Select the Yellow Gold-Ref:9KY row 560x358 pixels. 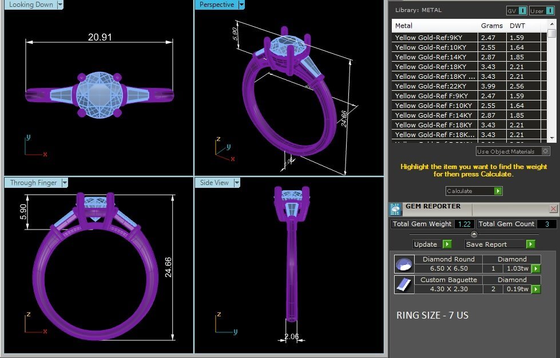[469, 38]
